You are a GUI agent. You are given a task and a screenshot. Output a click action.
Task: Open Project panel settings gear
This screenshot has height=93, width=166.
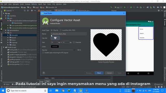click(x=32, y=11)
